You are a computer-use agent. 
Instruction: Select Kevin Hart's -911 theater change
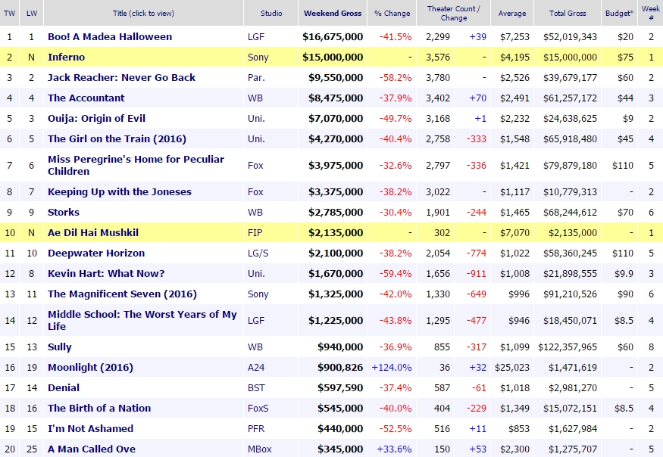(x=477, y=274)
